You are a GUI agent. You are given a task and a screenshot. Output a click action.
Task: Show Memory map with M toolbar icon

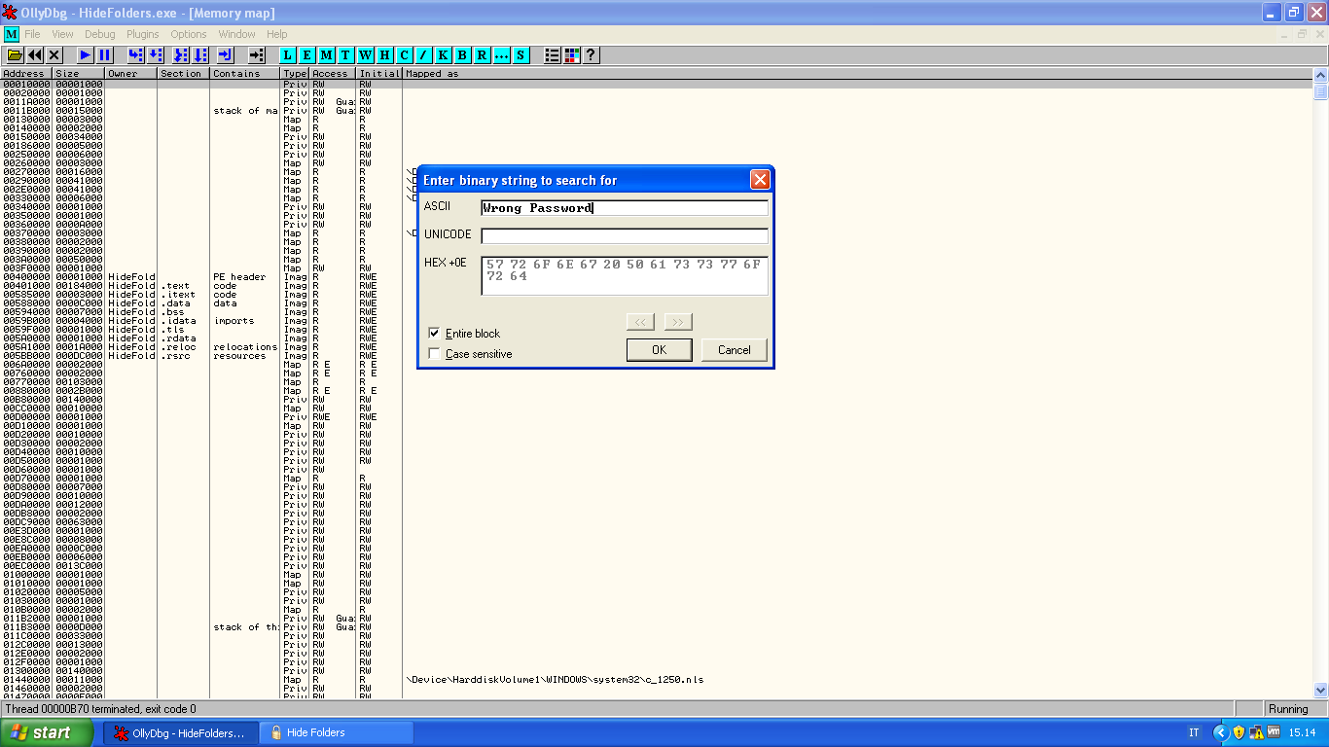[327, 55]
